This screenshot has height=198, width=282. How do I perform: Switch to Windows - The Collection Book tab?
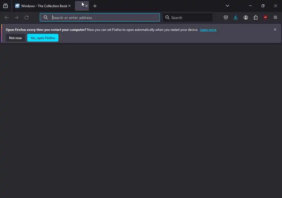tap(43, 6)
